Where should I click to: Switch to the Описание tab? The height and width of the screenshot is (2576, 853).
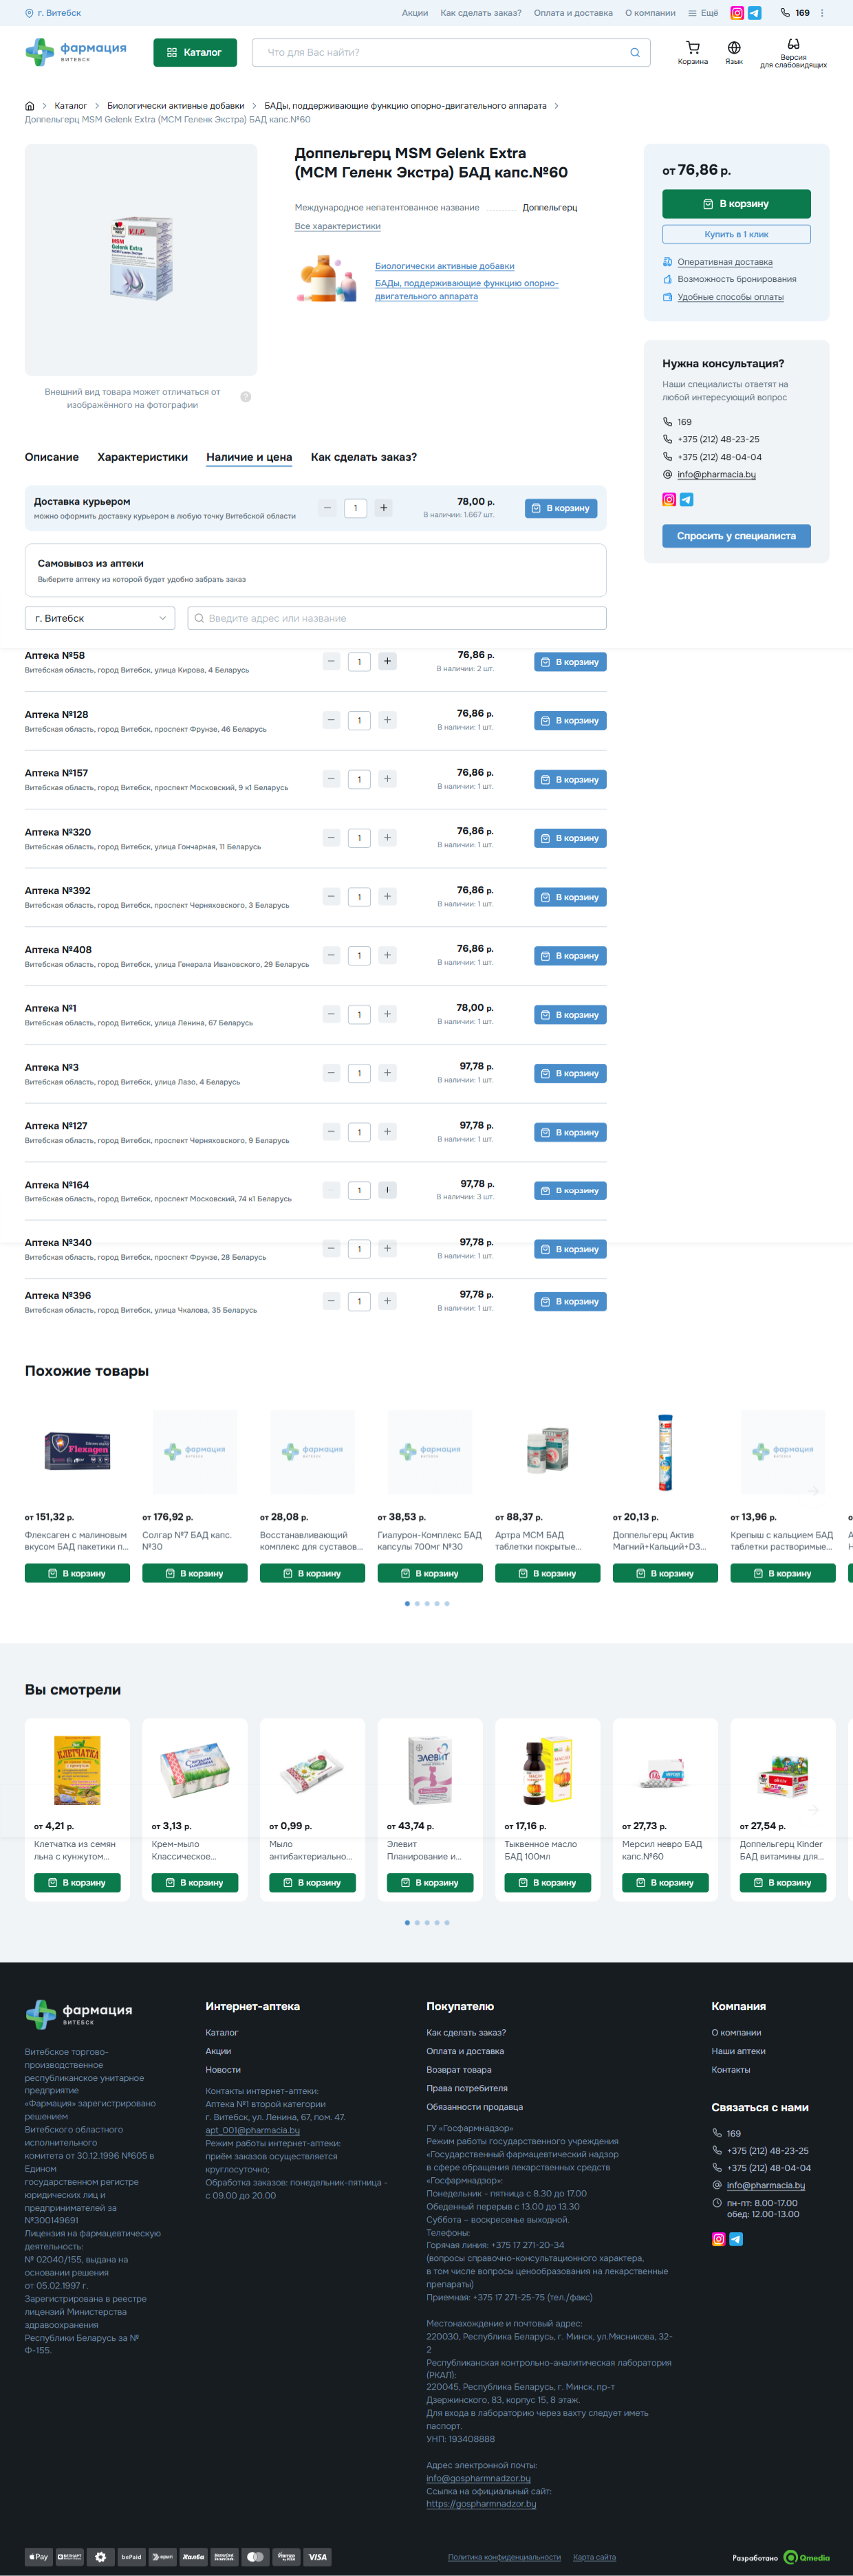[x=52, y=457]
